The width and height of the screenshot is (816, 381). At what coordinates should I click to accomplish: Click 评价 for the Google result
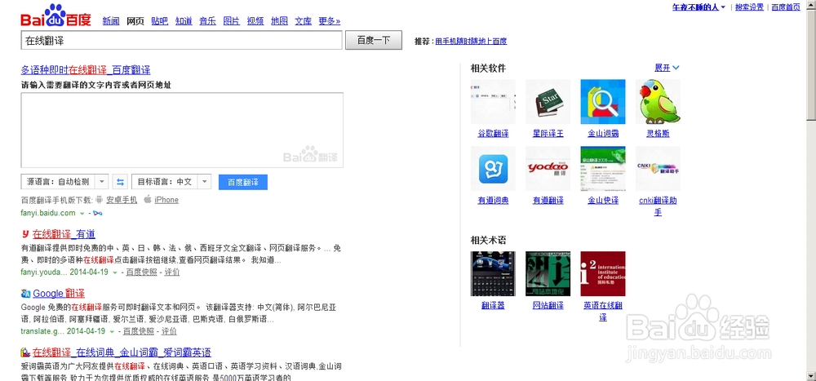coord(170,331)
